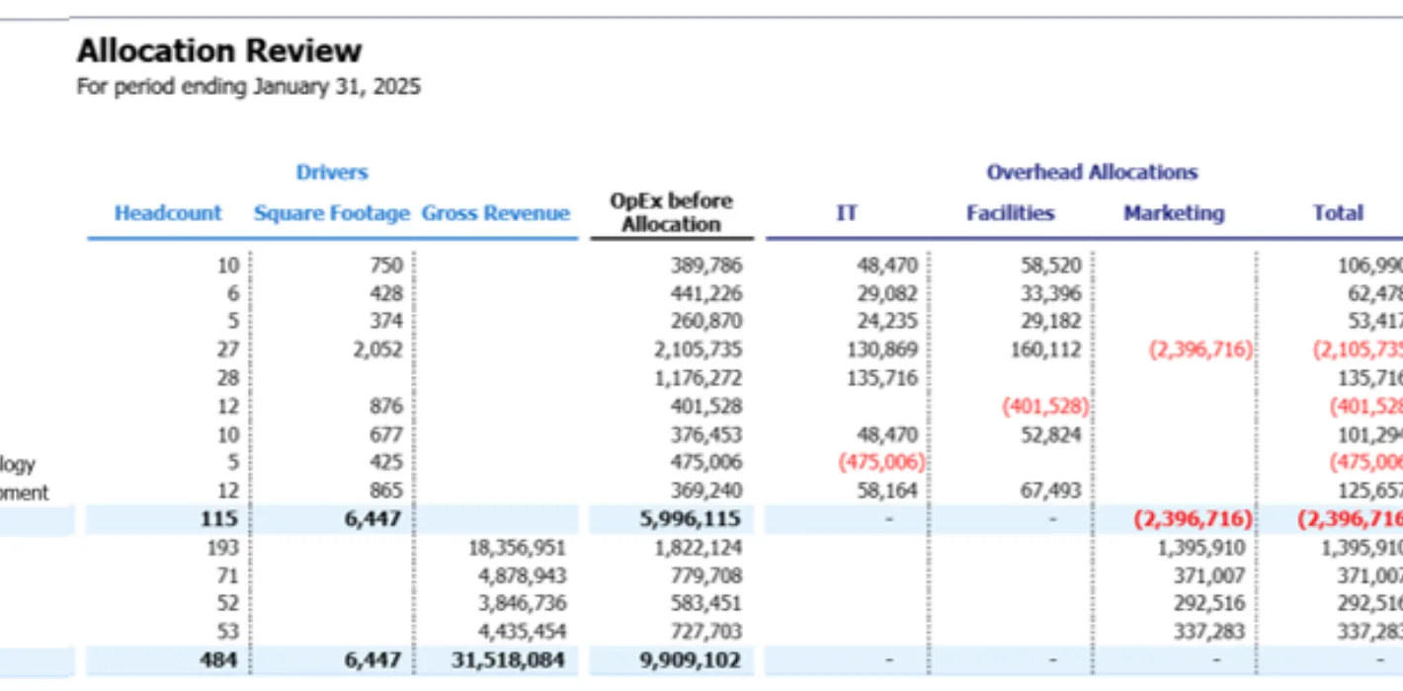Click OpEx grand total 9,909,102
Viewport: 1403px width, 691px height.
[x=692, y=660]
